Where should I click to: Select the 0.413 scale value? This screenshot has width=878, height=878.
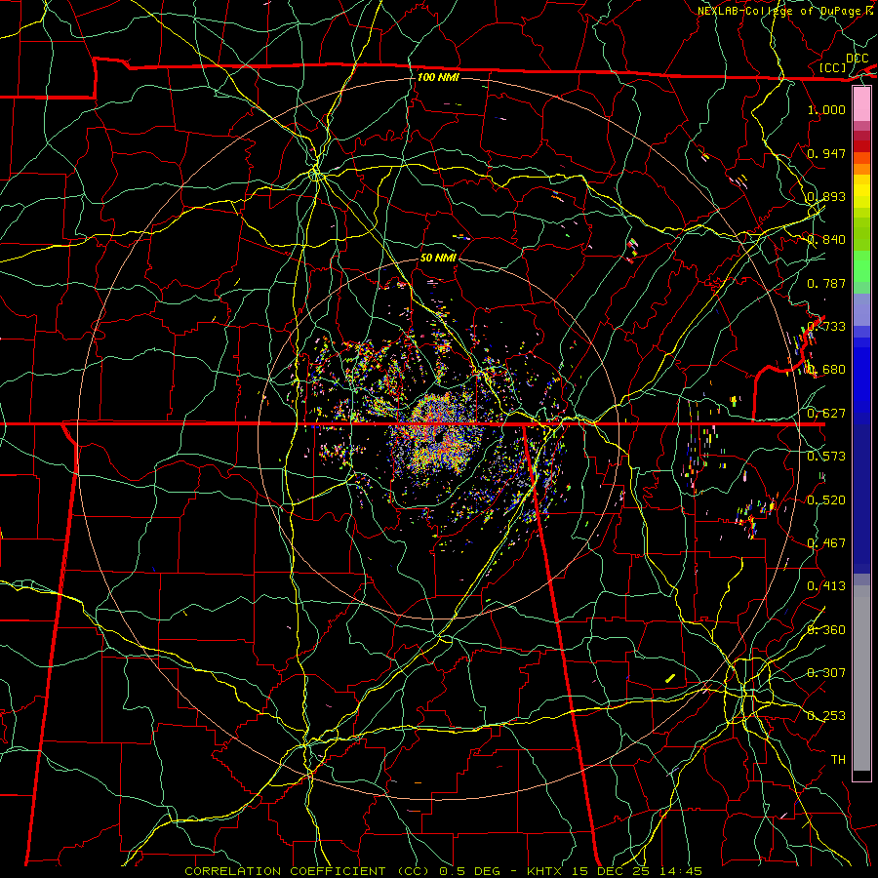click(x=826, y=586)
